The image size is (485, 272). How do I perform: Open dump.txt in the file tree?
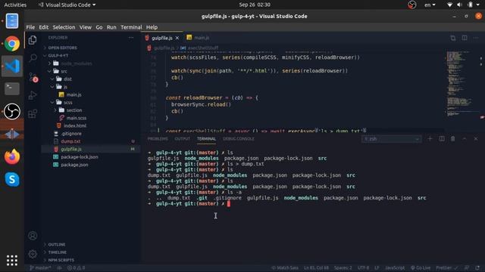[70, 141]
